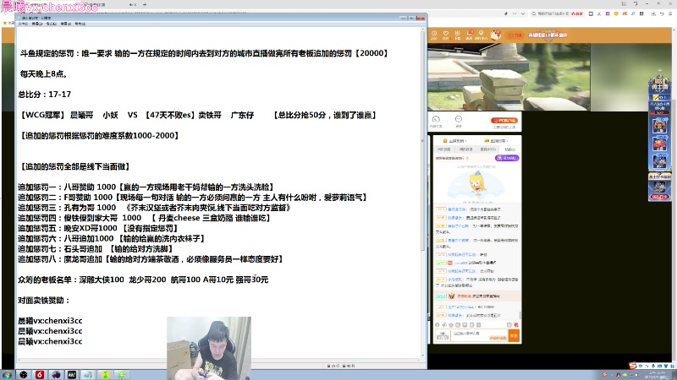677x380 pixels.
Task: Click the second icon in the chat toolbar
Action: point(444,325)
